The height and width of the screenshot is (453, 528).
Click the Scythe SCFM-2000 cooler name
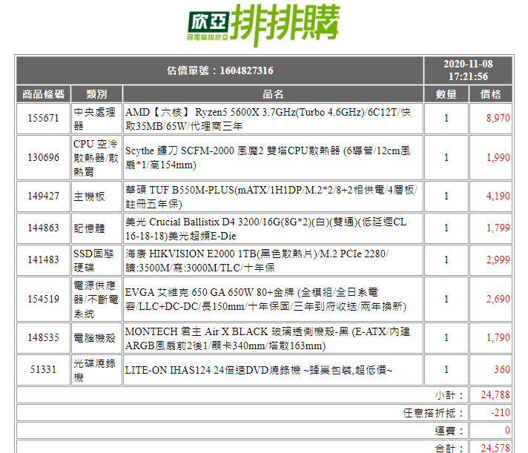(268, 157)
